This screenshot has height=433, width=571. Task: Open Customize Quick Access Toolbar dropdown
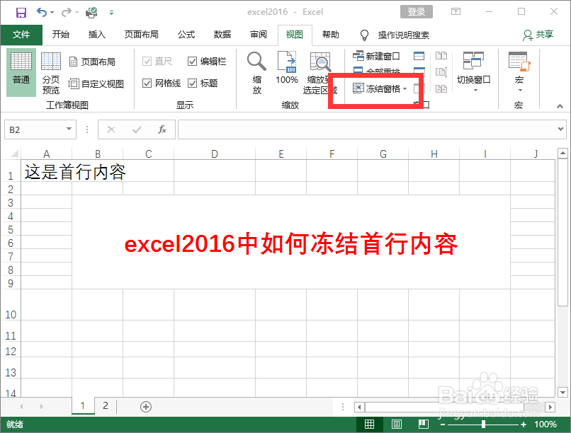[111, 13]
